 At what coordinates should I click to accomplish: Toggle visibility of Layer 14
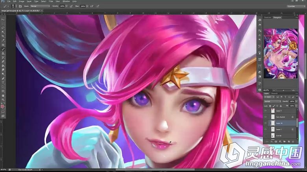(x=266, y=123)
